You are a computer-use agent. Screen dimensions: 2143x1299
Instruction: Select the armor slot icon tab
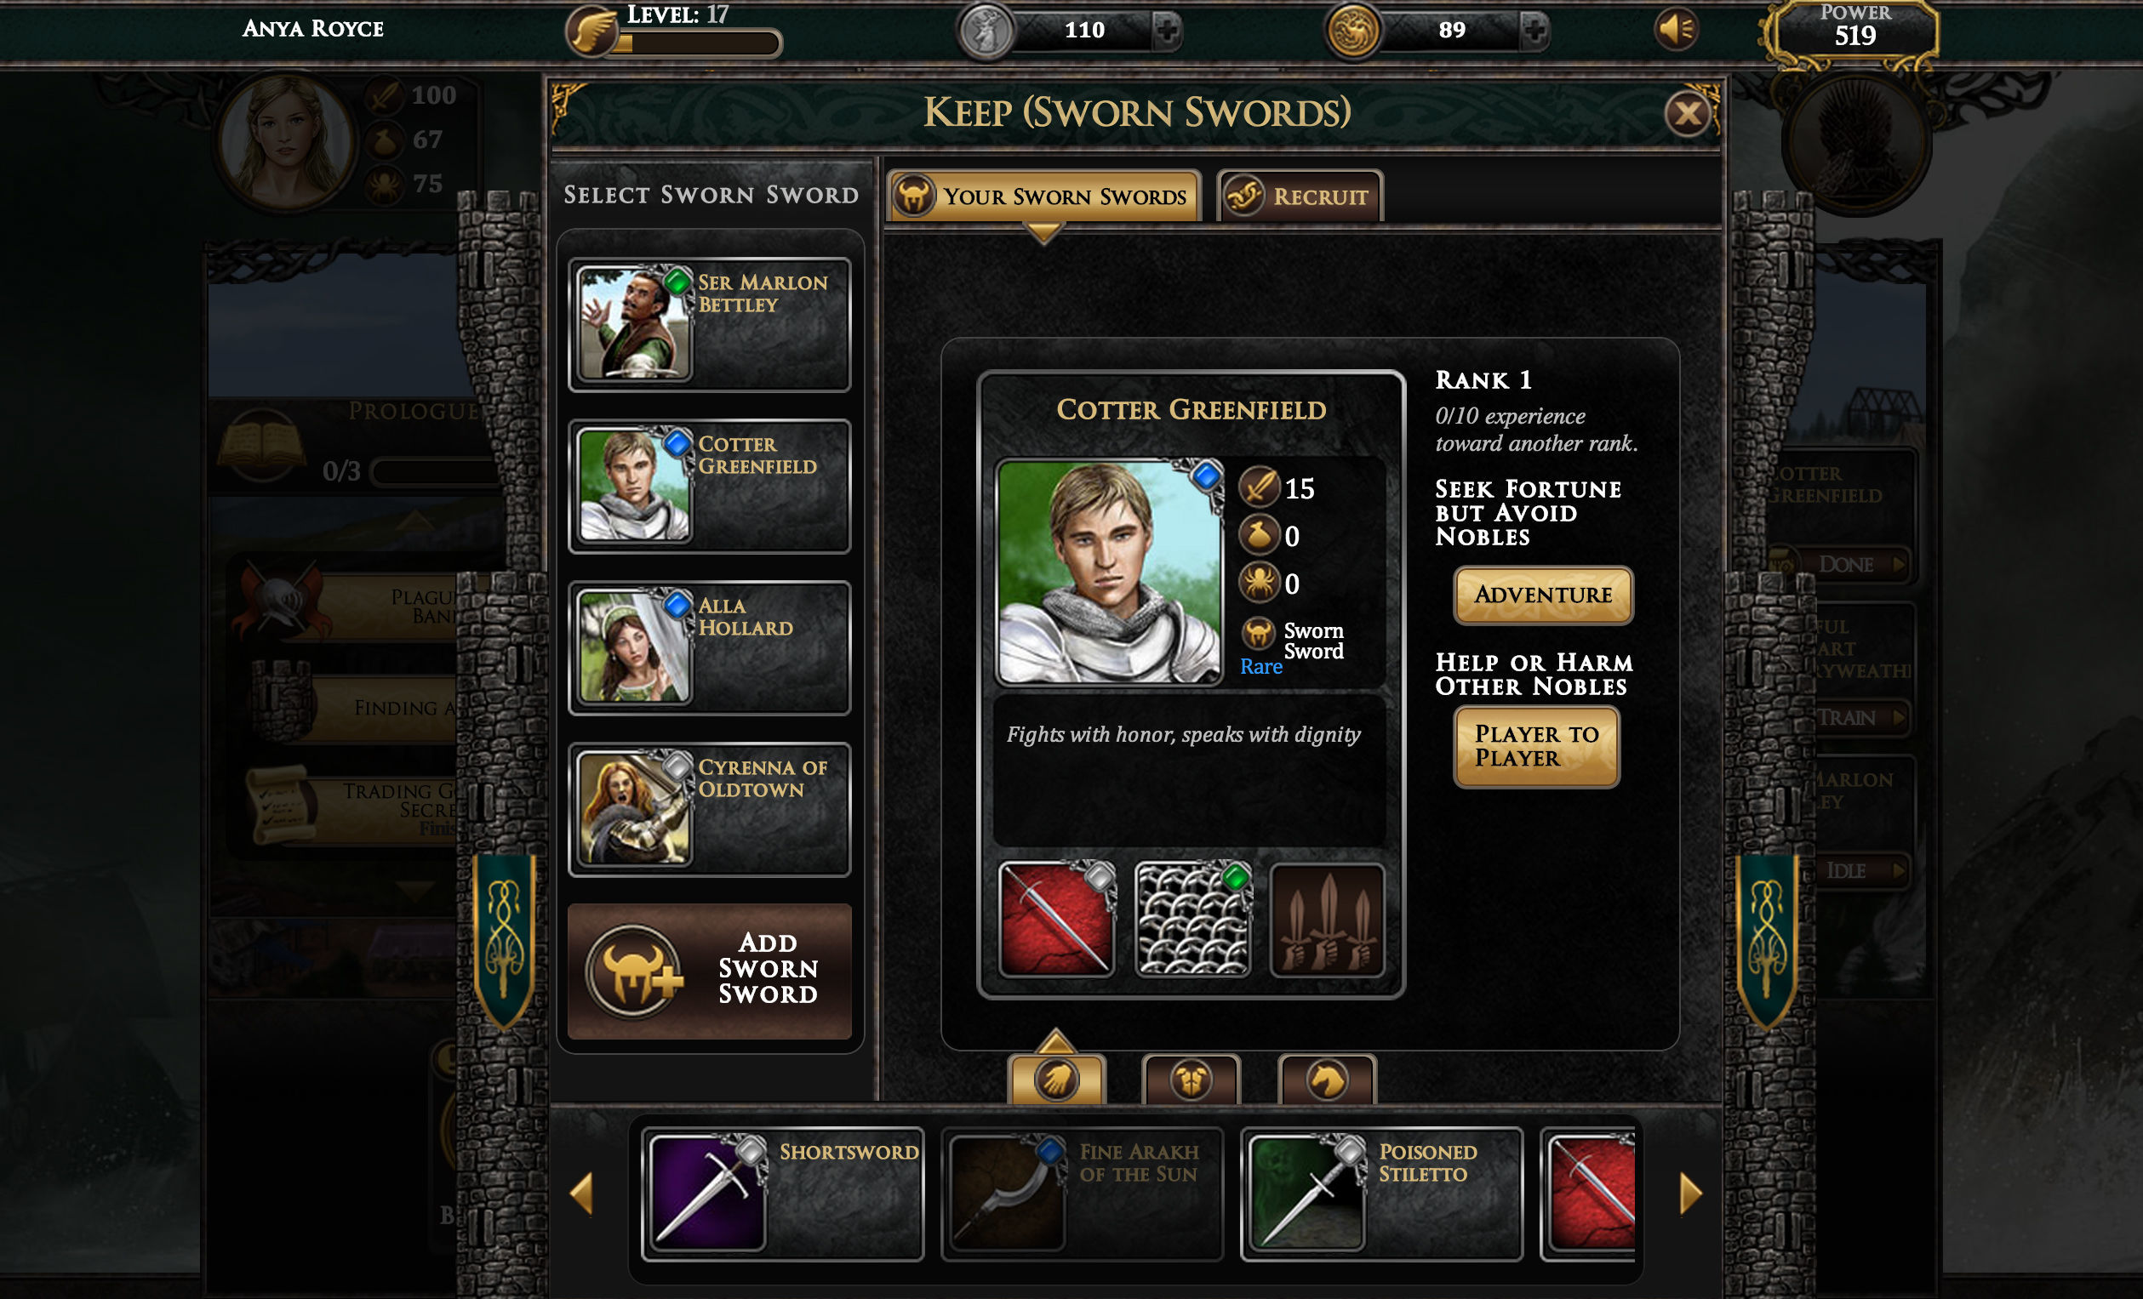1191,1080
